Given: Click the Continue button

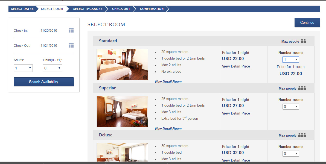Looking at the screenshot, I should 307,22.
